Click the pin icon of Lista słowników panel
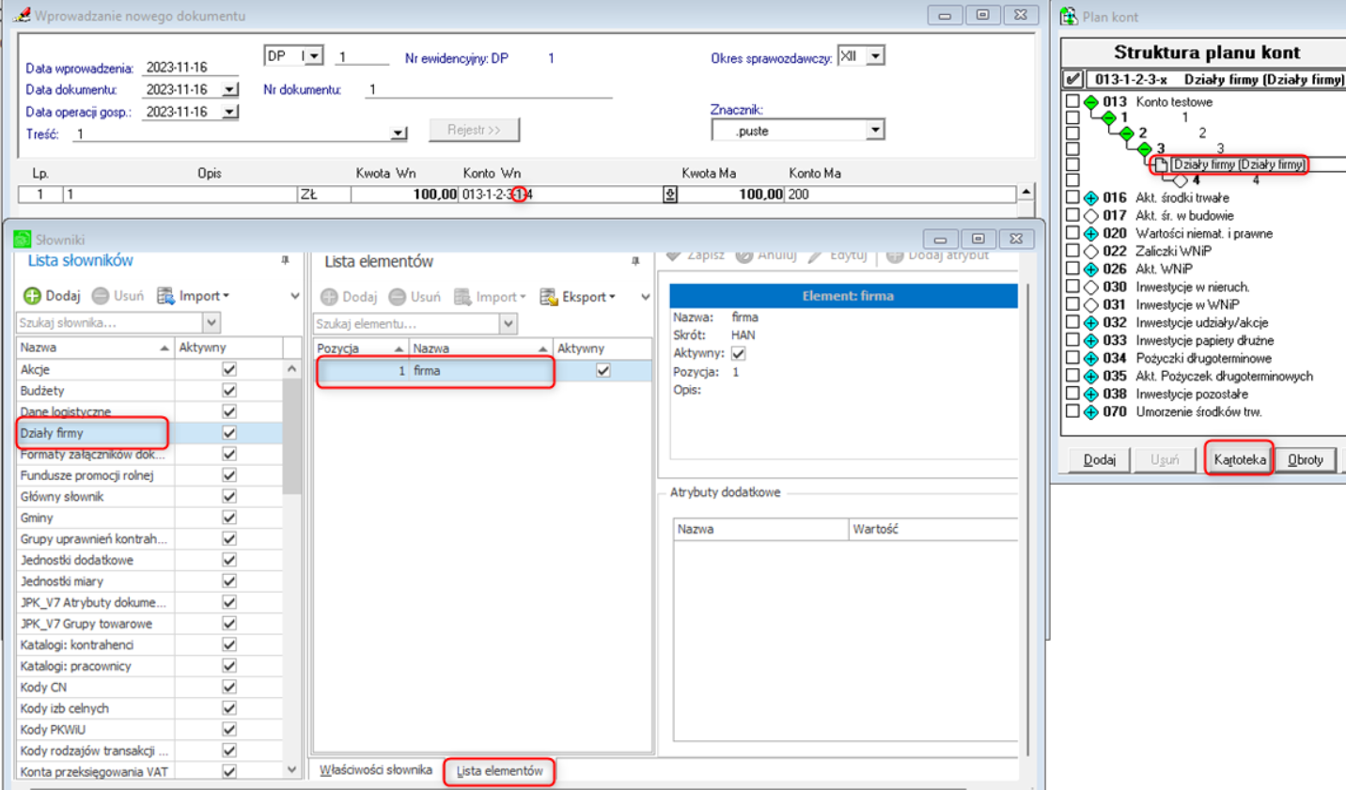The height and width of the screenshot is (790, 1346). click(285, 260)
